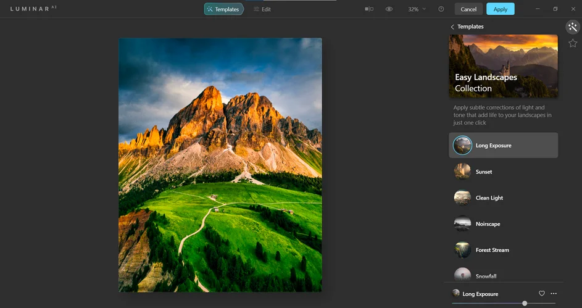Switch to the Templates tab
582x308 pixels.
click(223, 9)
